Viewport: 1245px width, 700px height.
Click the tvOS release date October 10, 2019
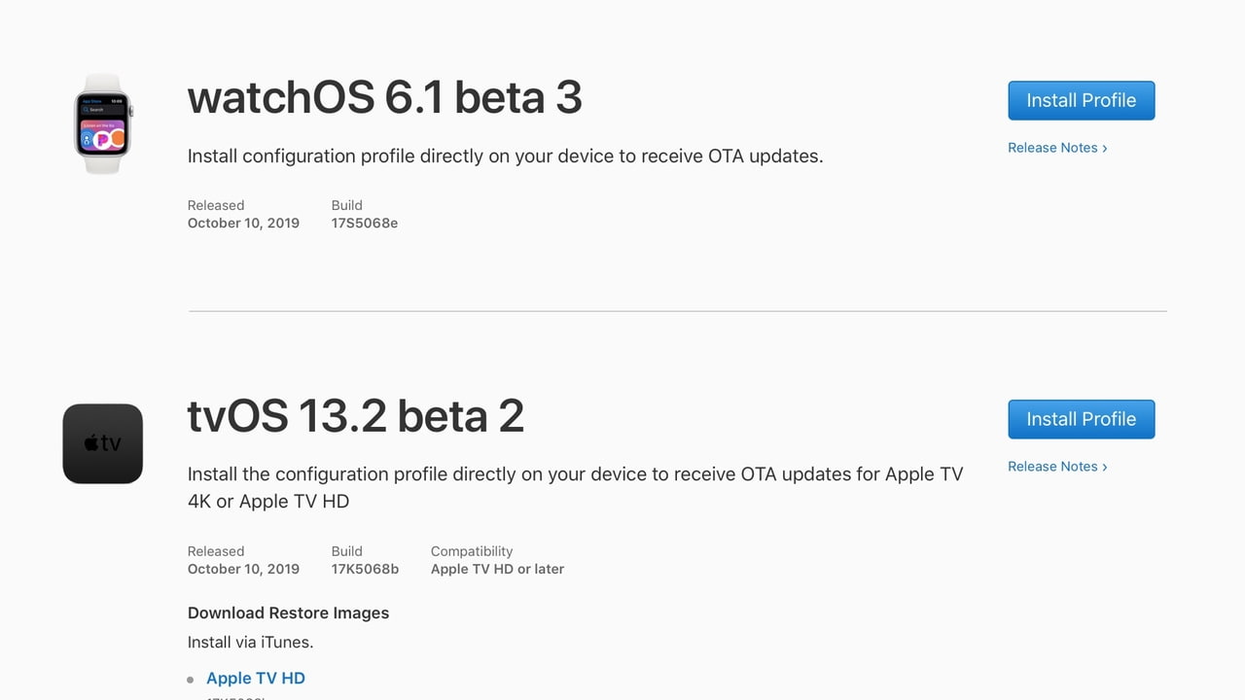[243, 569]
